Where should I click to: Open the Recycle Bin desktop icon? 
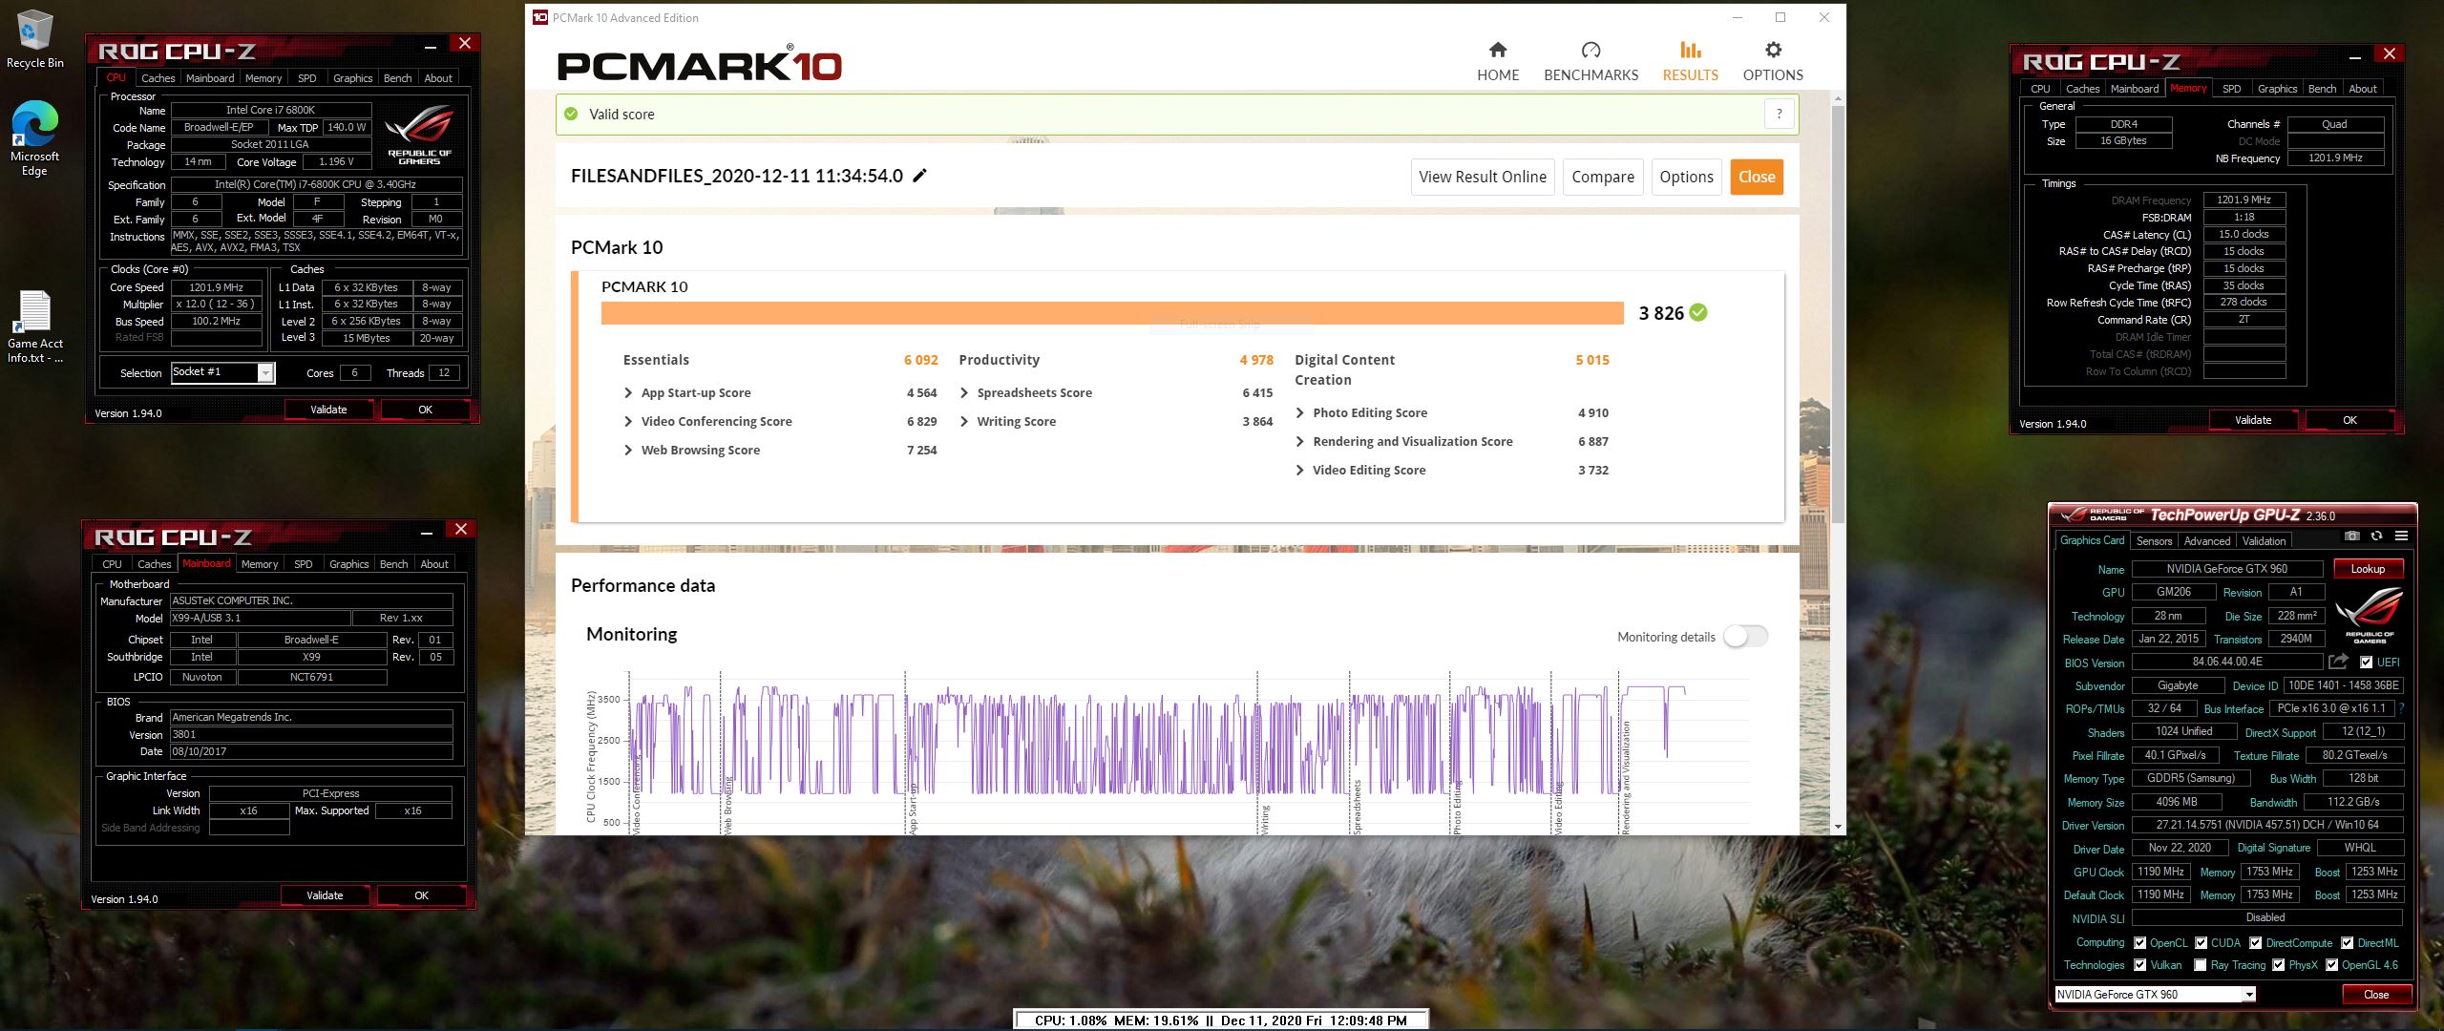(x=34, y=39)
